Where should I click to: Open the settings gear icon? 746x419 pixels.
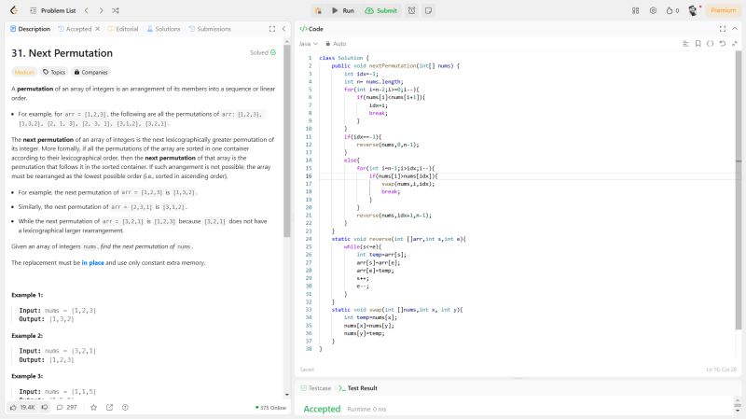[x=653, y=10]
